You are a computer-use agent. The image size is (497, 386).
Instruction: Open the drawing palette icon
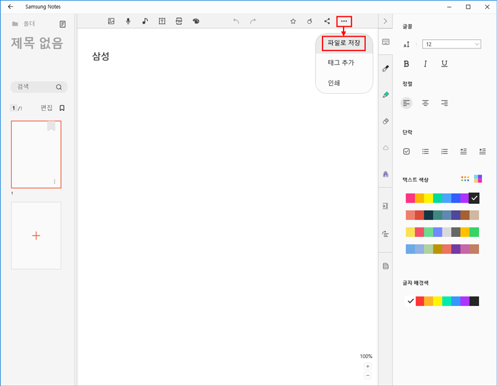click(x=196, y=21)
